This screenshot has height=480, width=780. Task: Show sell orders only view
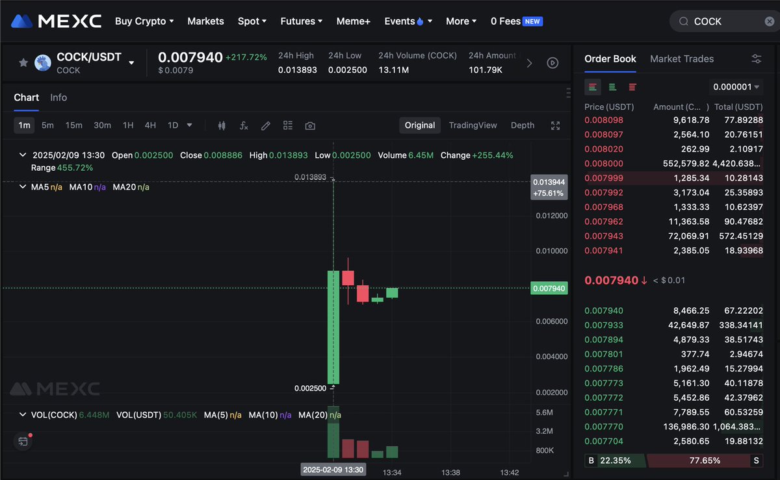[632, 87]
